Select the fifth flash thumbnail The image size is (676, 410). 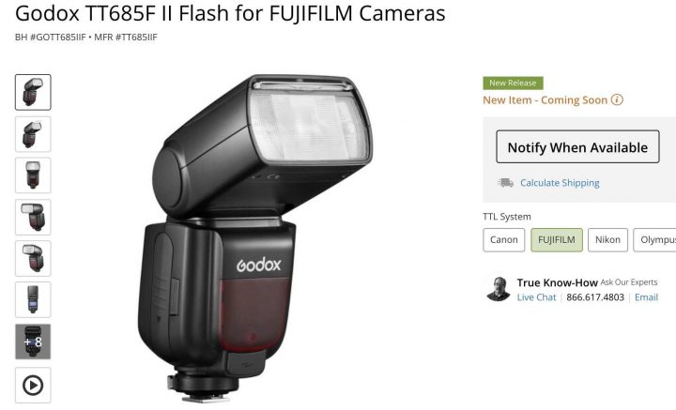coord(33,258)
